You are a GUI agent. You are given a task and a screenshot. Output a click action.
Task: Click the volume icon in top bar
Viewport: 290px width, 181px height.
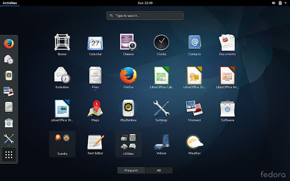click(x=274, y=3)
